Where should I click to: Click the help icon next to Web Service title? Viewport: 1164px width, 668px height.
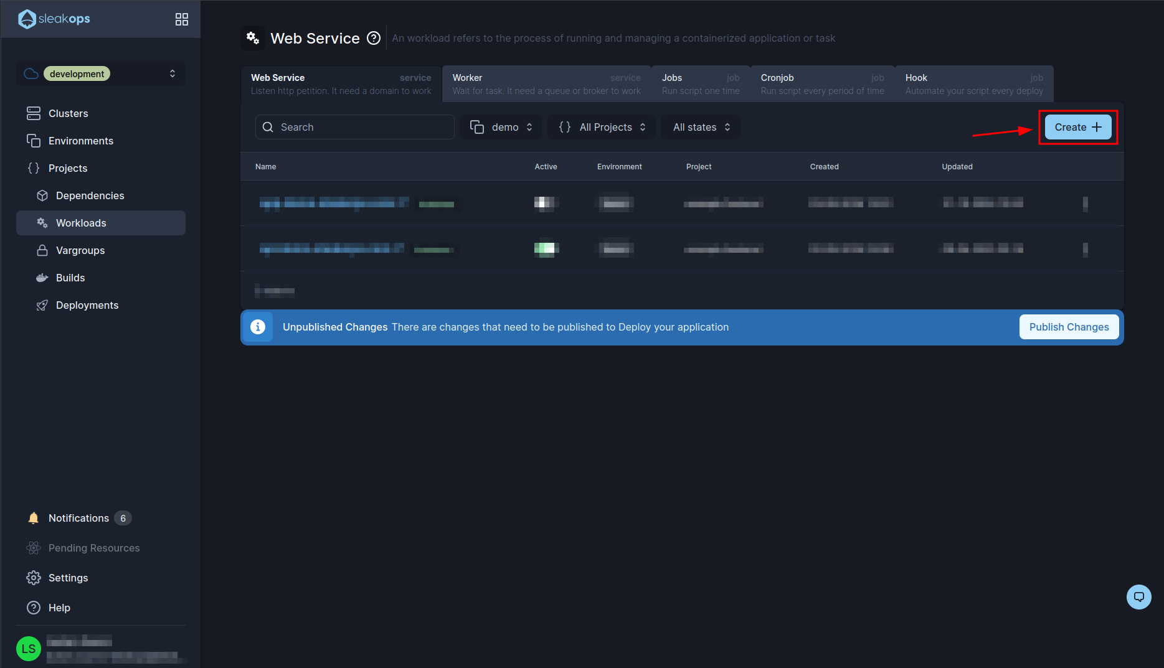click(374, 38)
